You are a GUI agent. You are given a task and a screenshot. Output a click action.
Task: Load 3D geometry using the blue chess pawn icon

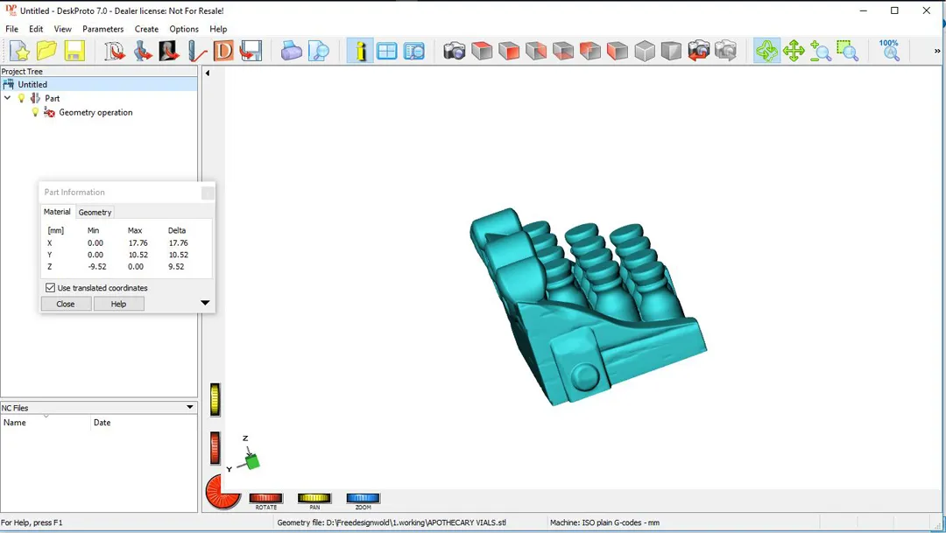pyautogui.click(x=142, y=51)
